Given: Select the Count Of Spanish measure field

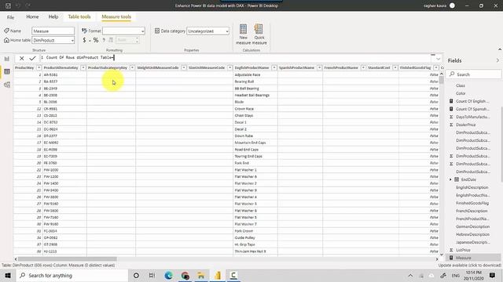Looking at the screenshot, I should [472, 109].
